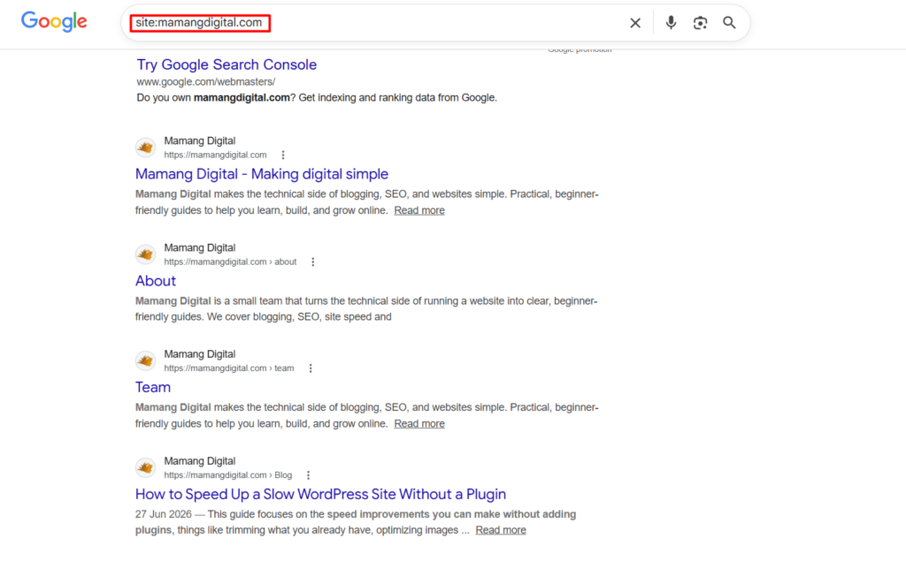The height and width of the screenshot is (561, 906).
Task: Click the magnifier search button
Action: point(729,22)
